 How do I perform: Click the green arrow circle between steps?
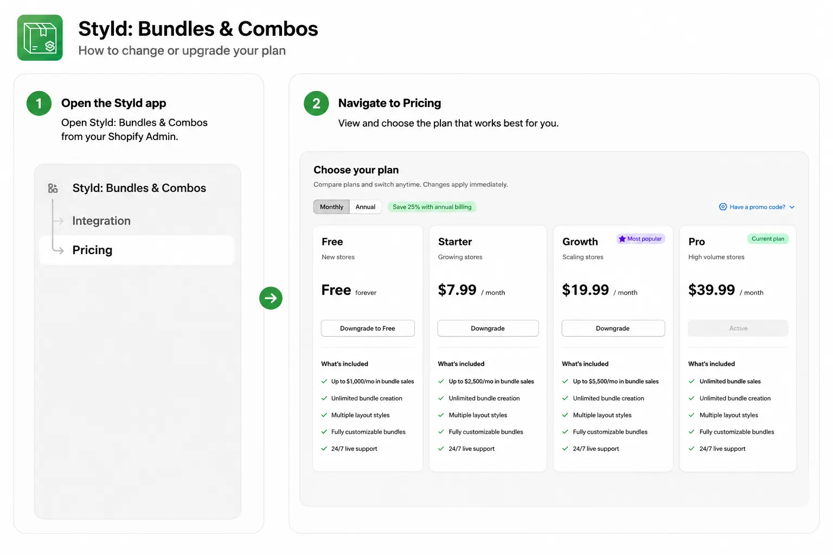[x=271, y=298]
